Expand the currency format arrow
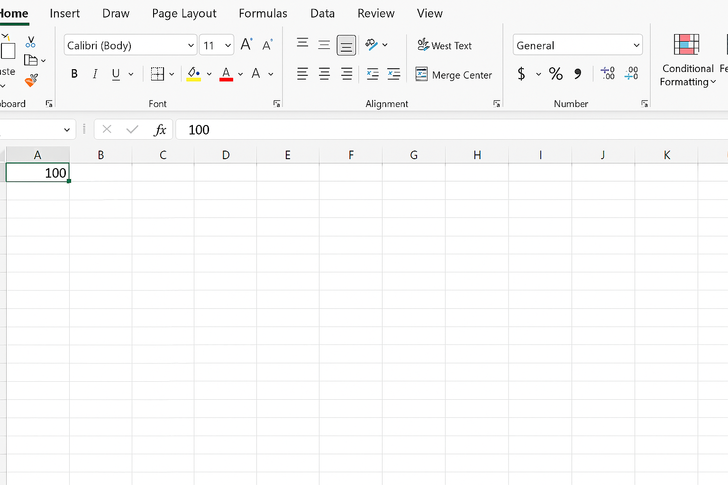The image size is (728, 485). [538, 74]
